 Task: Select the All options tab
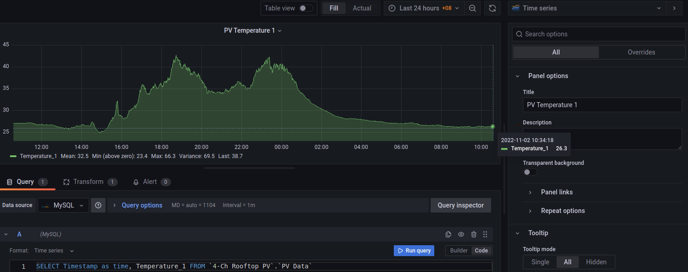pos(556,52)
